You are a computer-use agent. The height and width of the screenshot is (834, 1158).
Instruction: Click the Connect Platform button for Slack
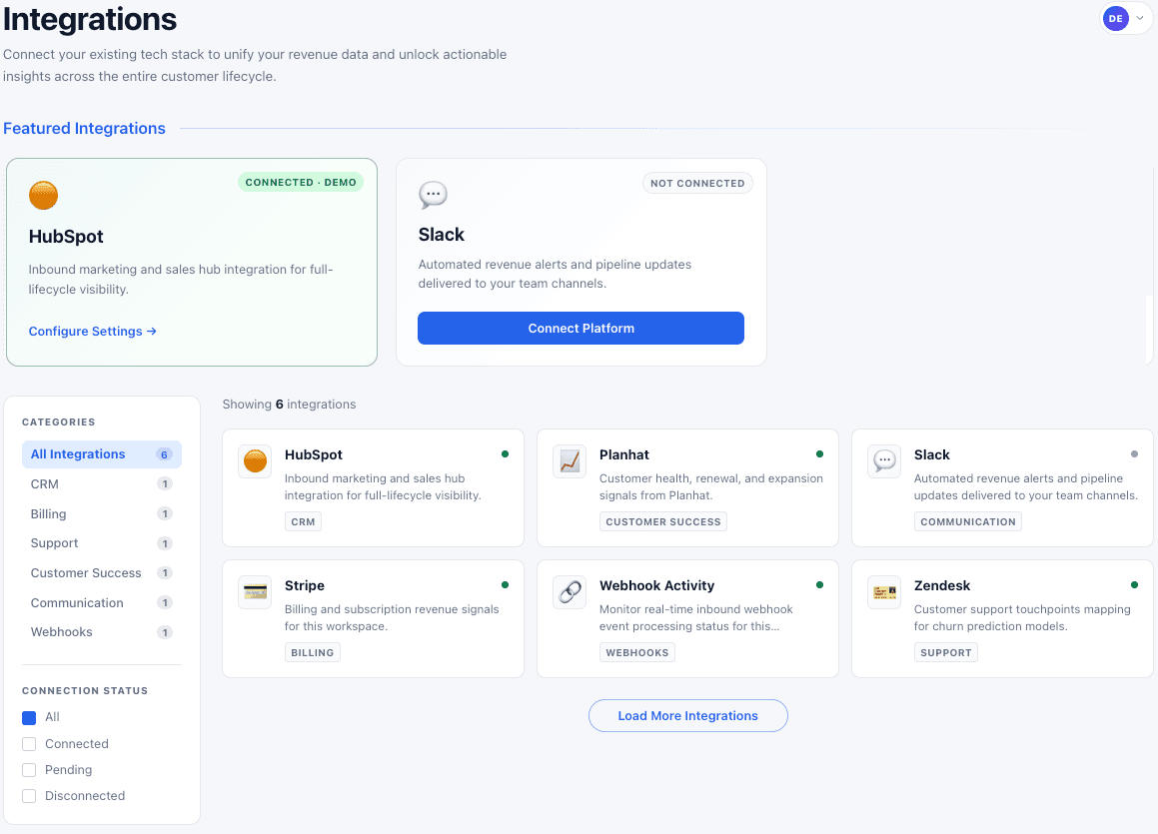[580, 328]
